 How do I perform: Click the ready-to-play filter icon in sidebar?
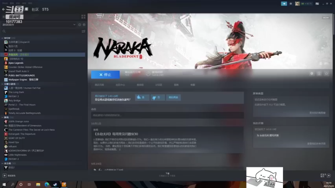[x=84, y=25]
